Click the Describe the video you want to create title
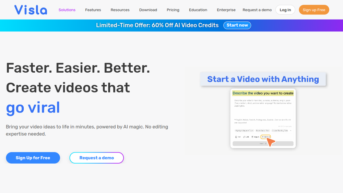Screen dimensions: 343x193 (x=263, y=93)
